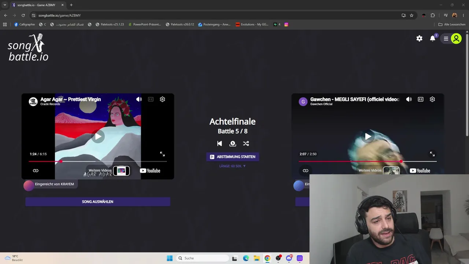Open the Agar Agar ~ Prettiest Virgin title
Image resolution: width=469 pixels, height=264 pixels.
pyautogui.click(x=70, y=99)
